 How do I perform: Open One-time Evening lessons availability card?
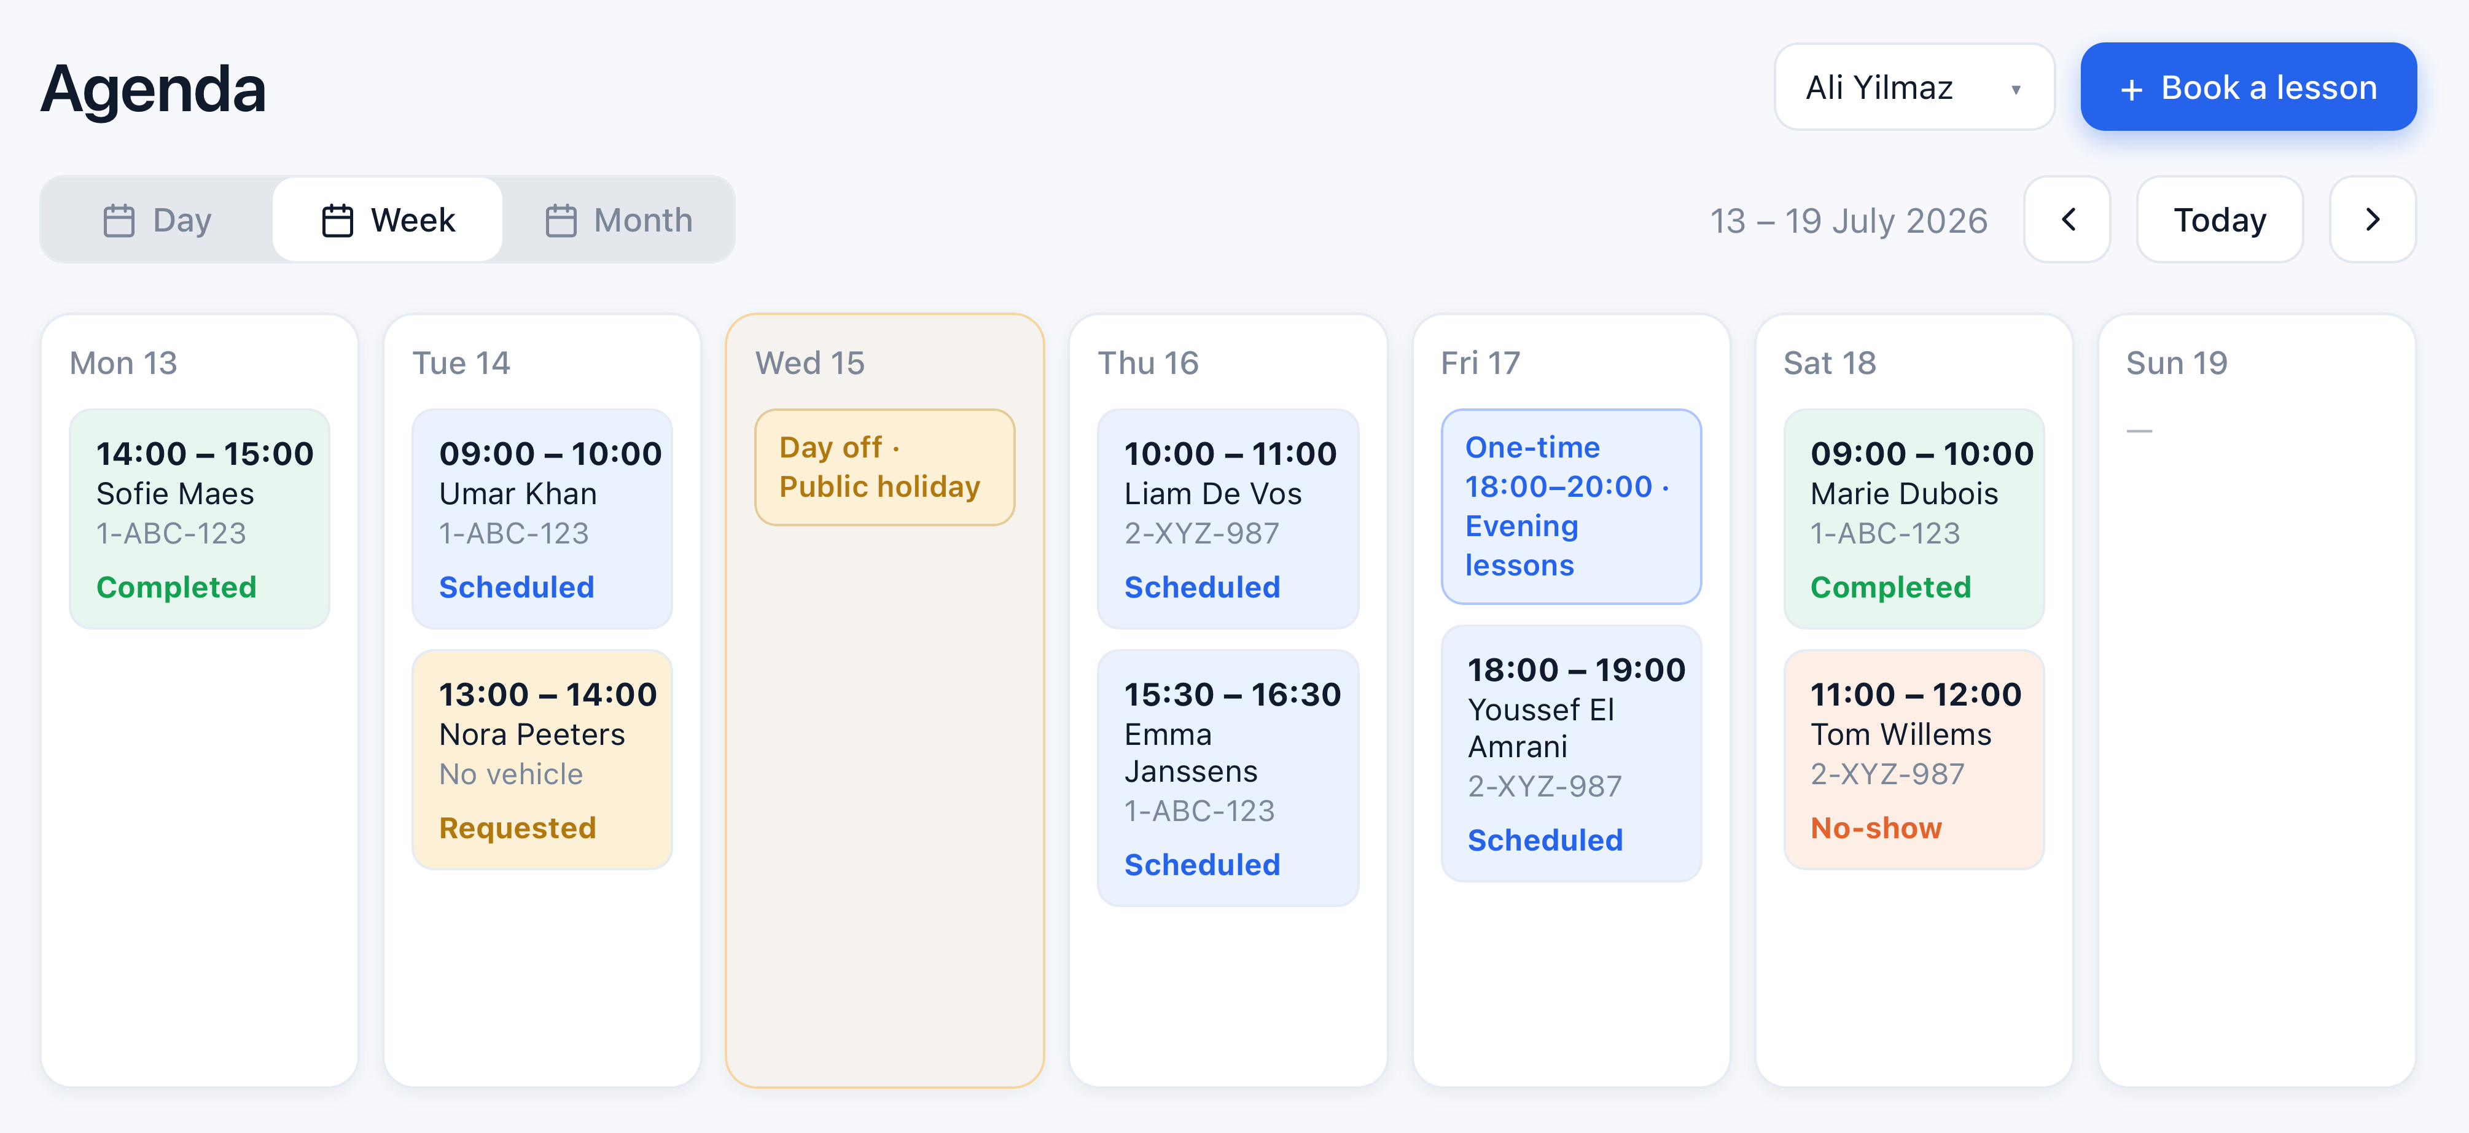pyautogui.click(x=1571, y=506)
